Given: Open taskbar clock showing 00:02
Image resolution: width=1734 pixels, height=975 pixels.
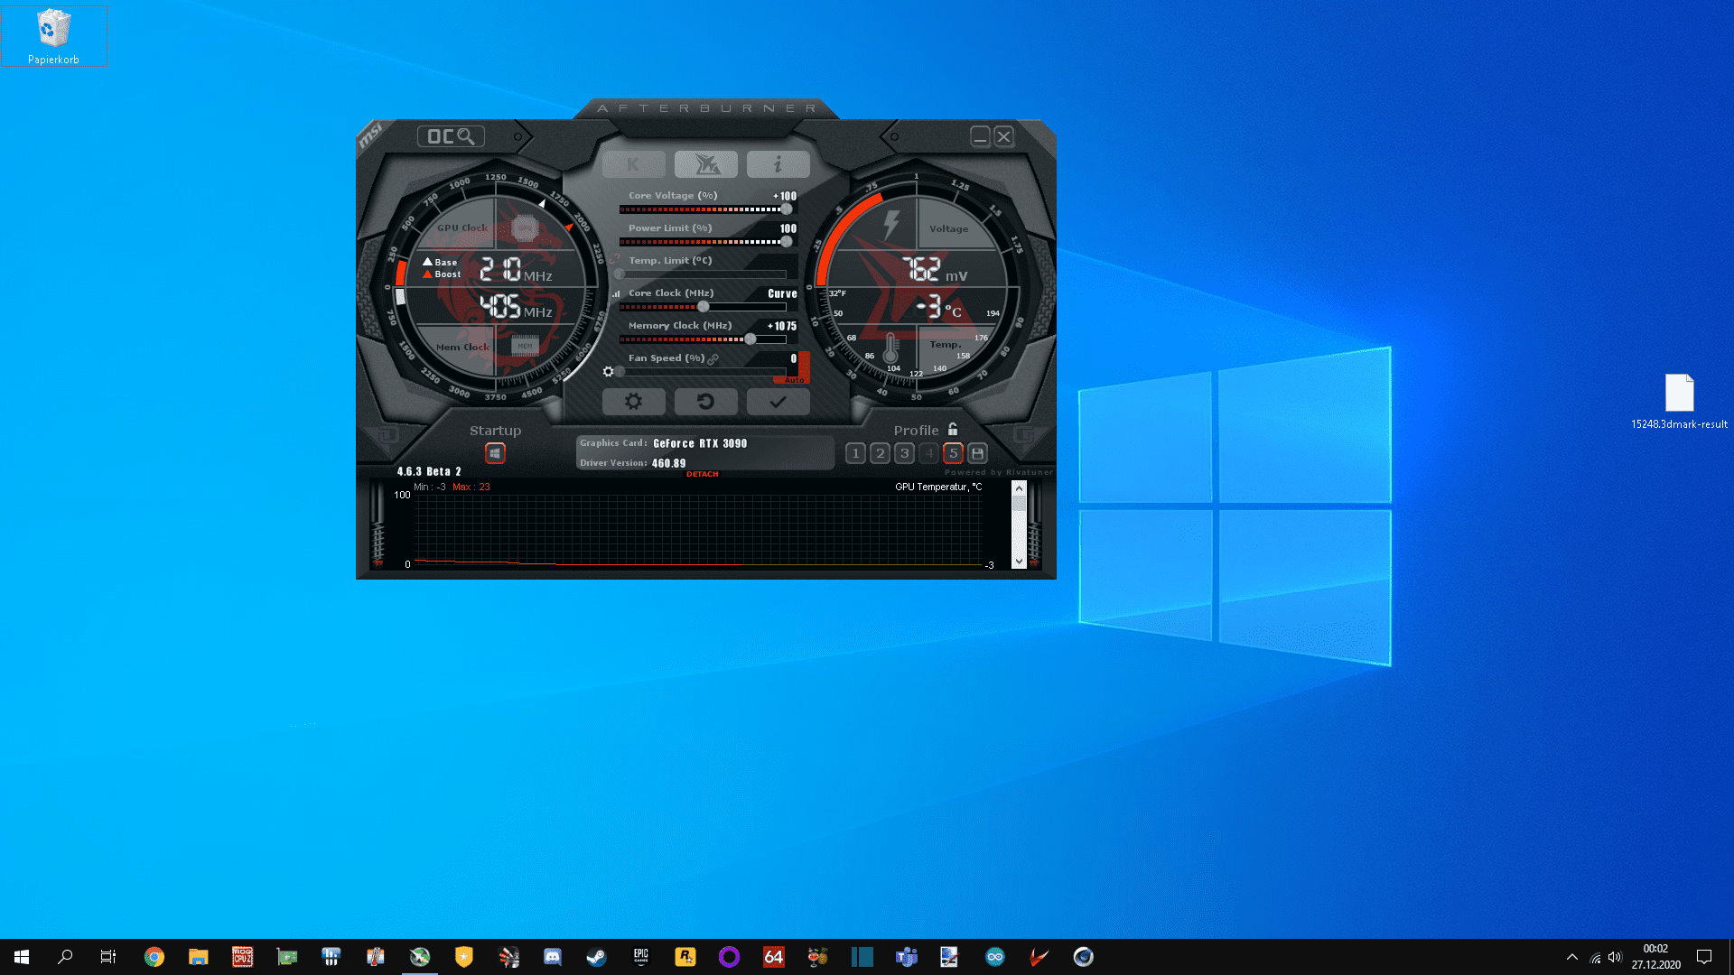Looking at the screenshot, I should (x=1655, y=957).
